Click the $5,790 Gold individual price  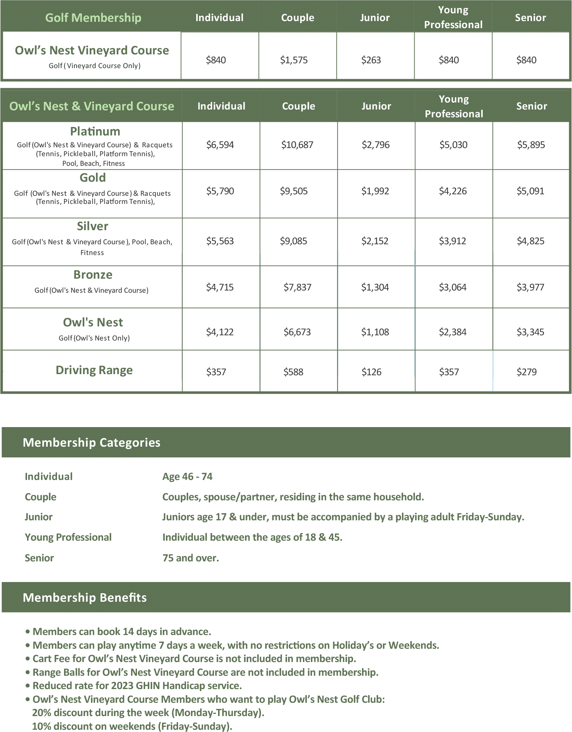click(220, 191)
